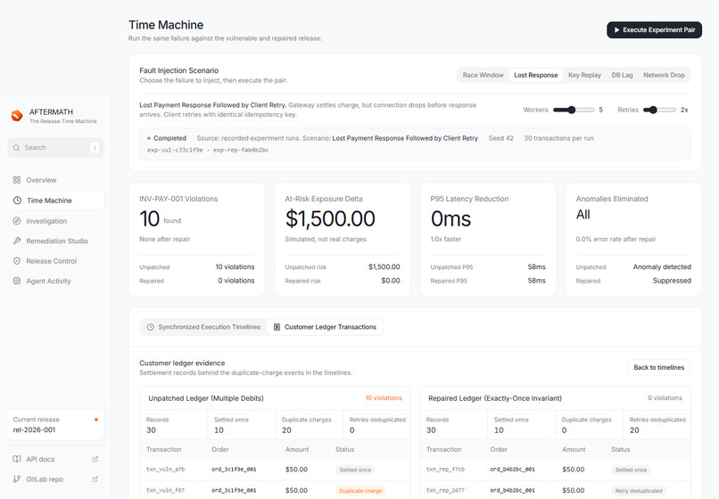Click transaction txn_rep_2d77
This screenshot has width=719, height=499.
(x=445, y=490)
